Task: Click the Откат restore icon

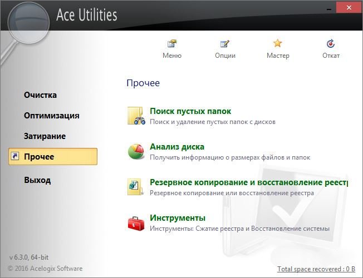Action: 331,43
